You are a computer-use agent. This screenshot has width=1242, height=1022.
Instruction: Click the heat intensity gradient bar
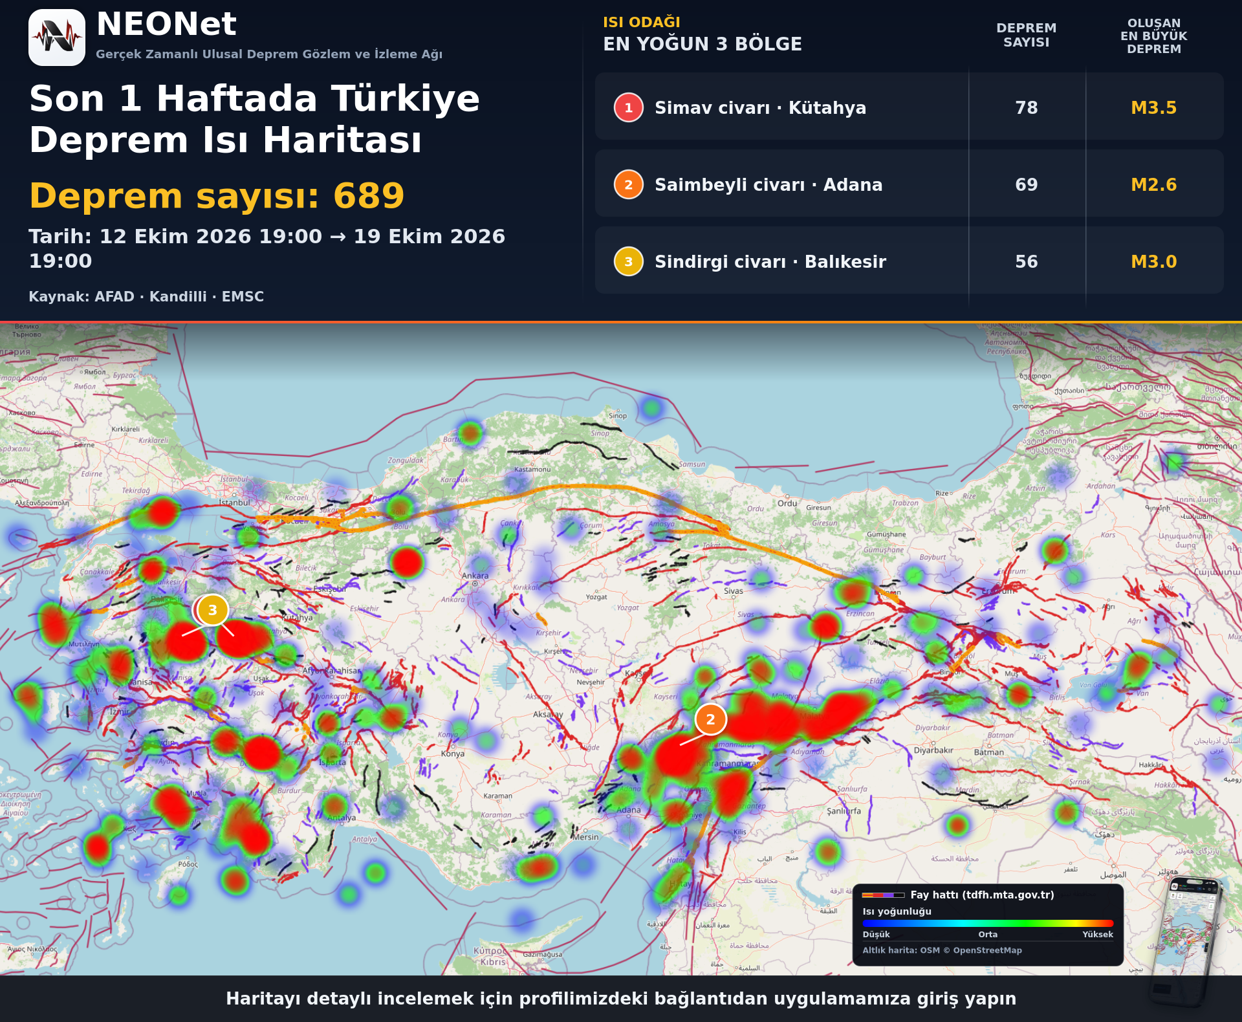(x=988, y=923)
